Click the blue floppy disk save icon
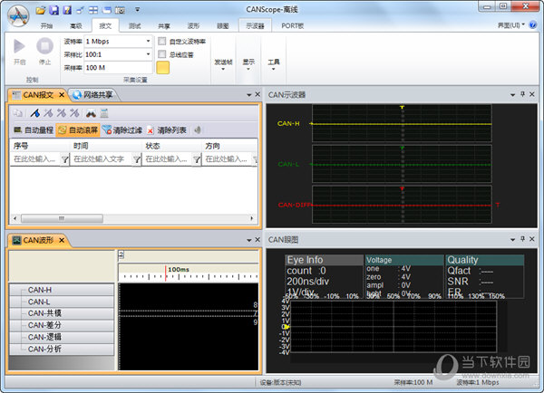544x393 pixels. [x=53, y=10]
